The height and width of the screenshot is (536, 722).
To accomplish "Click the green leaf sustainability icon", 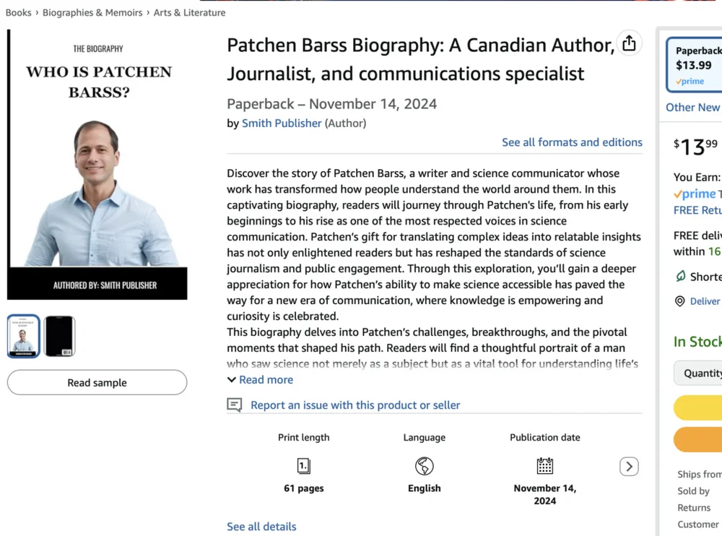I will [x=680, y=277].
